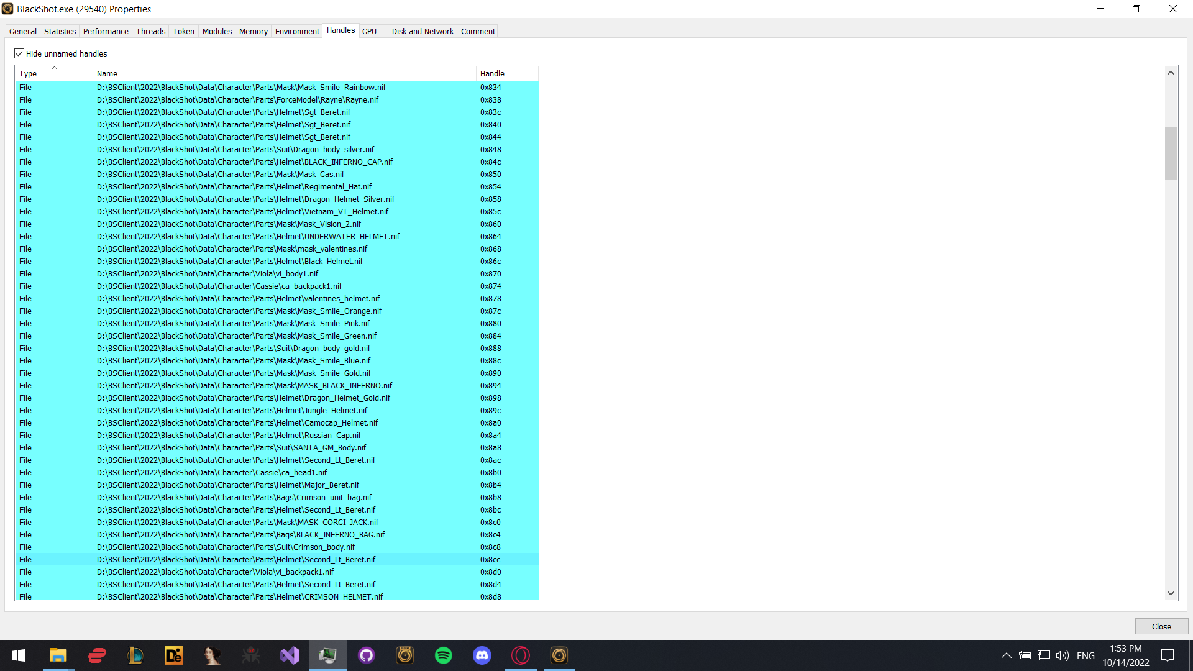The width and height of the screenshot is (1193, 671).
Task: Open the Opera browser taskbar icon
Action: tap(521, 655)
